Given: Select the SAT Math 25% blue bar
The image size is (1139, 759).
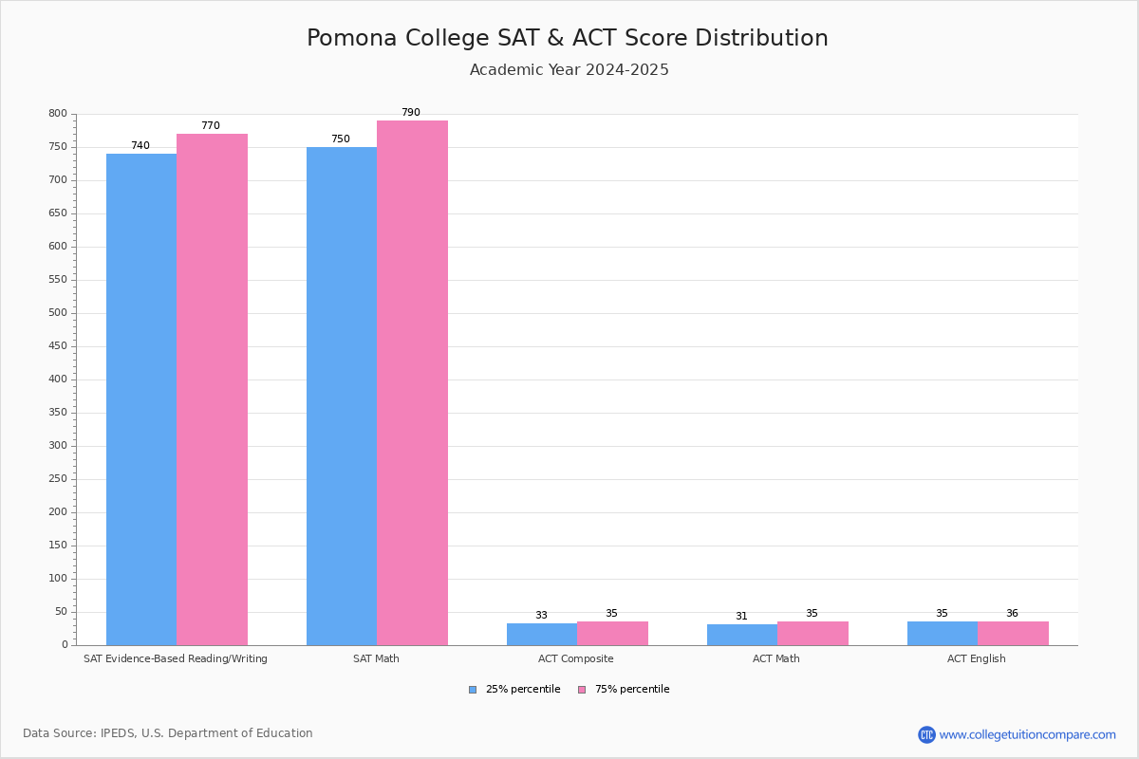Looking at the screenshot, I should (342, 396).
